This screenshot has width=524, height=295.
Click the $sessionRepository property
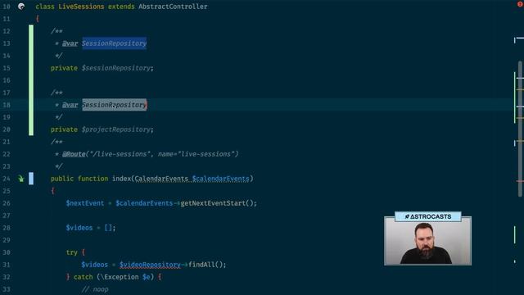click(x=116, y=68)
